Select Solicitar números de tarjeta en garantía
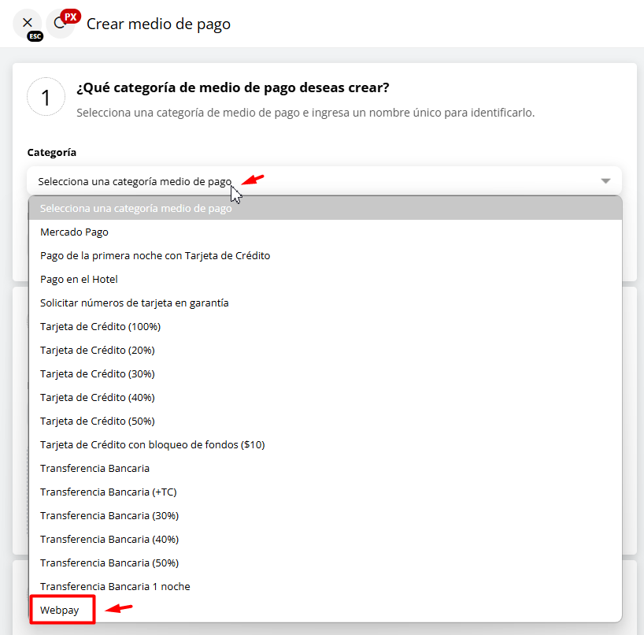This screenshot has width=644, height=635. tap(134, 303)
